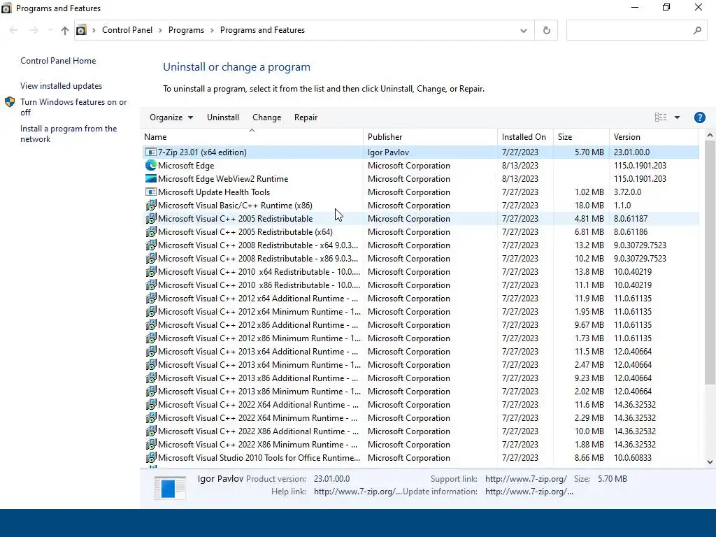
Task: Open Install a program from the network
Action: point(69,134)
